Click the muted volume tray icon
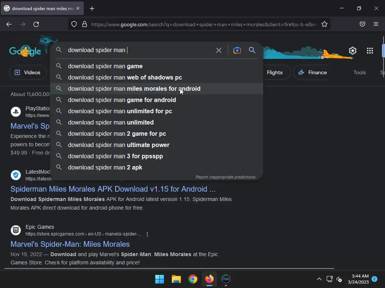The image size is (385, 288). coord(339,279)
